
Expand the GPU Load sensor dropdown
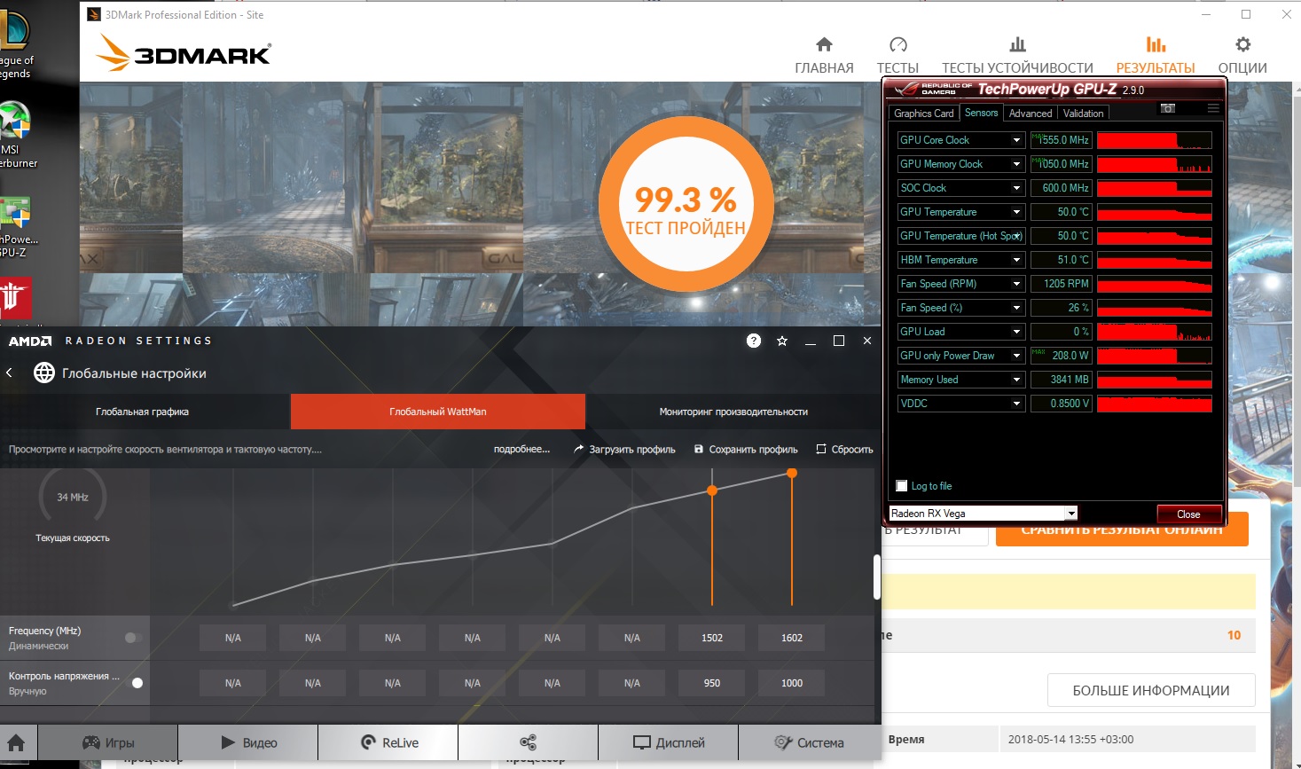coord(1016,332)
